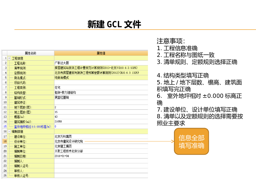Image resolution: width=256 pixels, height=192 pixels.
Task: Select the 定额规则 value cell
Action: point(101,73)
